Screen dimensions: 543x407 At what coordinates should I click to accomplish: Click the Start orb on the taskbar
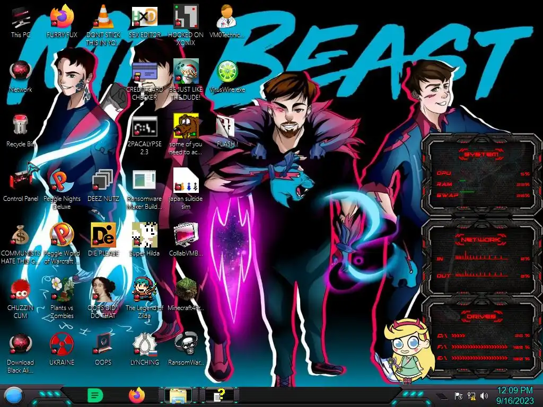coord(13,396)
